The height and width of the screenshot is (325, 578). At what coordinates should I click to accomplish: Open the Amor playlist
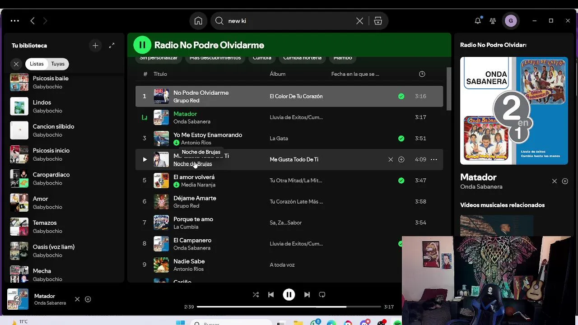click(65, 203)
